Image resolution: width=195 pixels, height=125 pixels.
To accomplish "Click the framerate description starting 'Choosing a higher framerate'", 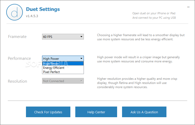I will click(141, 37).
